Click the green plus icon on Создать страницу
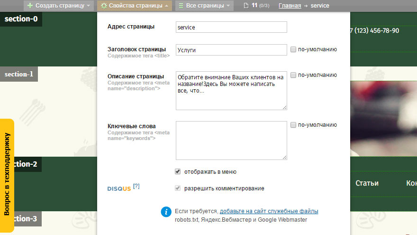Screen dimensions: 417x235 [30, 6]
